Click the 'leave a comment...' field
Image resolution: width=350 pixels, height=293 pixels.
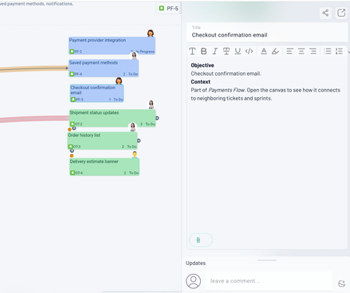click(x=269, y=281)
